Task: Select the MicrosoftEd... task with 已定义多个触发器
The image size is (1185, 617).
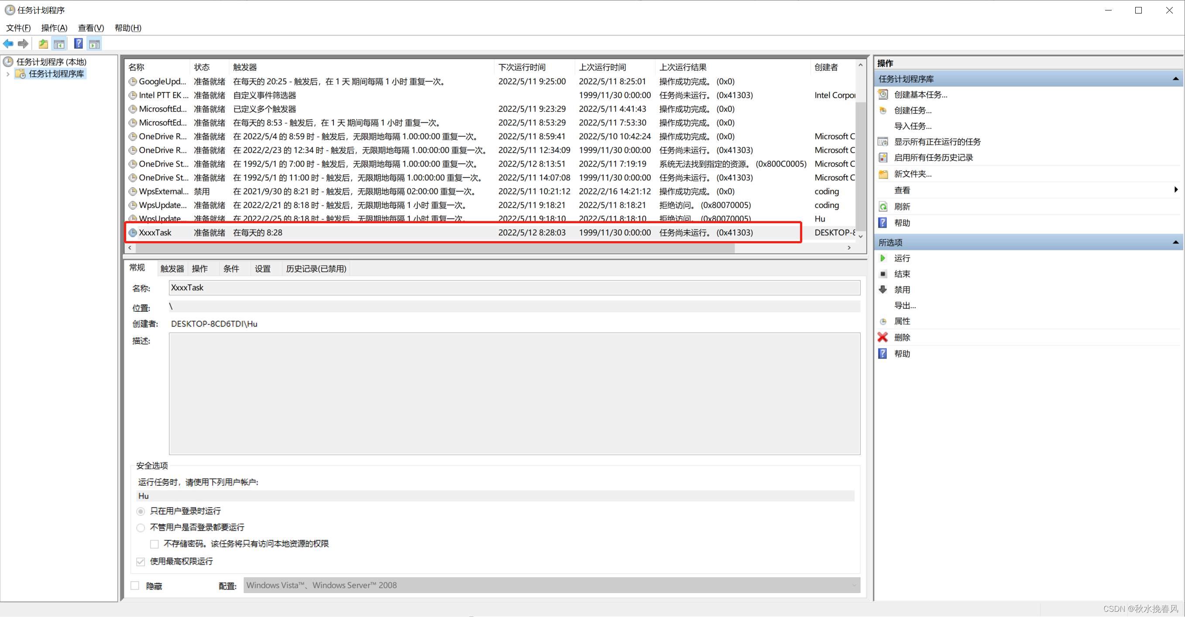Action: (490, 109)
